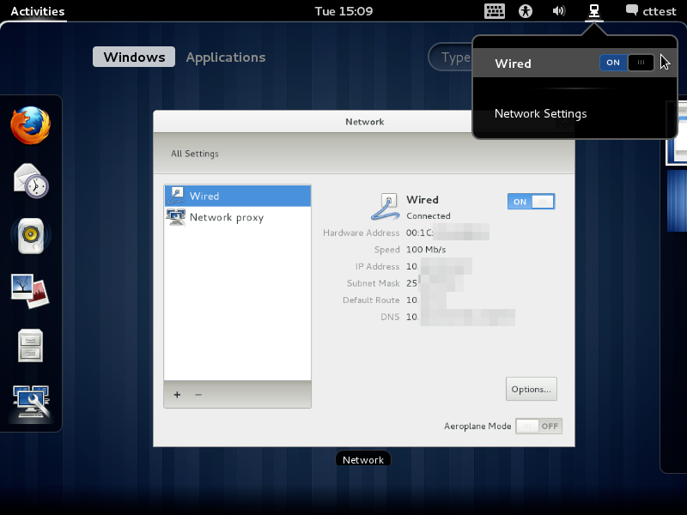
Task: Click the keyboard icon in top bar
Action: point(495,11)
